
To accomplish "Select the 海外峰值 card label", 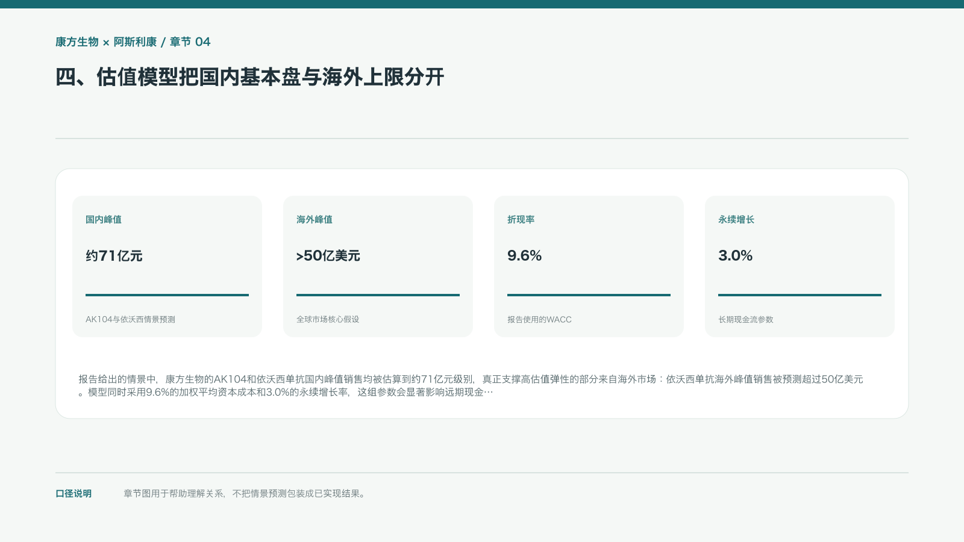I will click(315, 220).
